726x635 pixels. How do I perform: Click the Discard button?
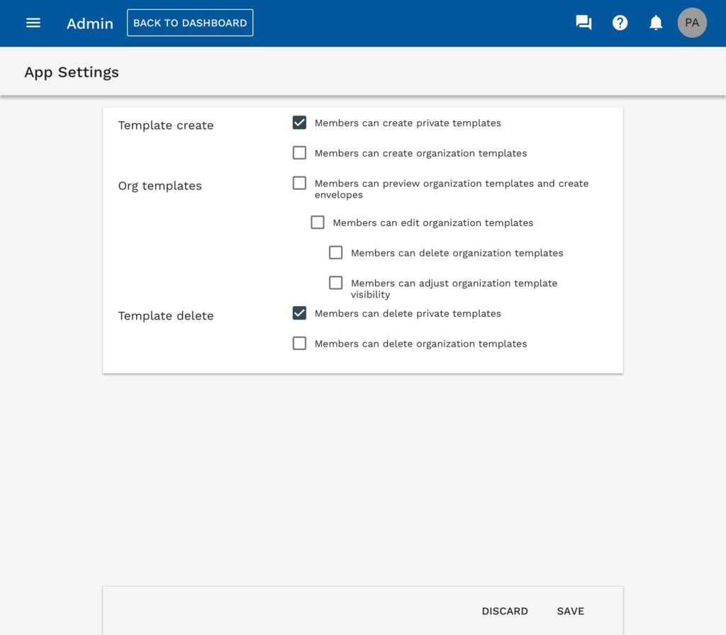pos(505,611)
